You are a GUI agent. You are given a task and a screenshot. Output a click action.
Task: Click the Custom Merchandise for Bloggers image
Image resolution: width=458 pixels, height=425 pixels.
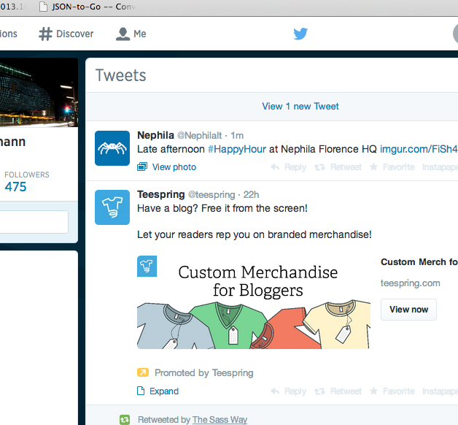point(254,302)
